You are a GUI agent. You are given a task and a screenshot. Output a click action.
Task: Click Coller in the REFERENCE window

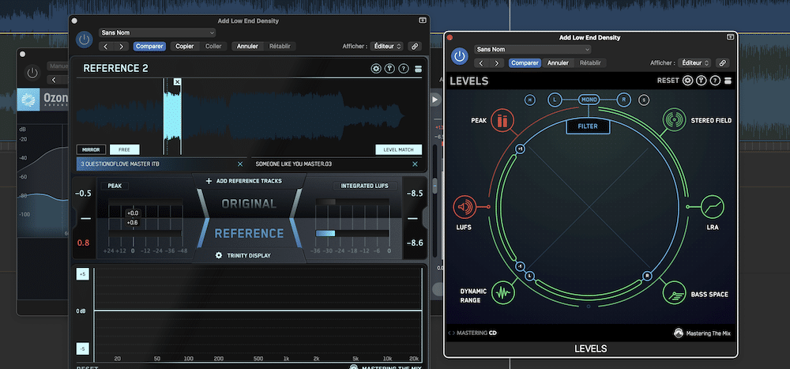213,47
